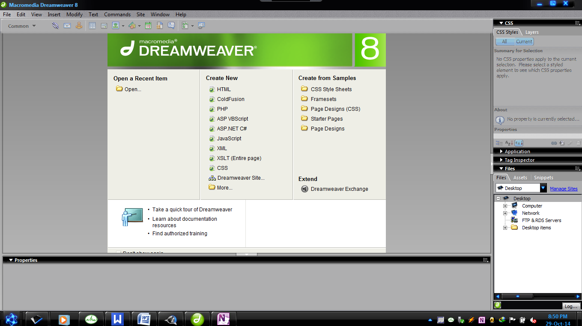Click the Media insert icon
The height and width of the screenshot is (326, 582).
pyautogui.click(x=132, y=26)
